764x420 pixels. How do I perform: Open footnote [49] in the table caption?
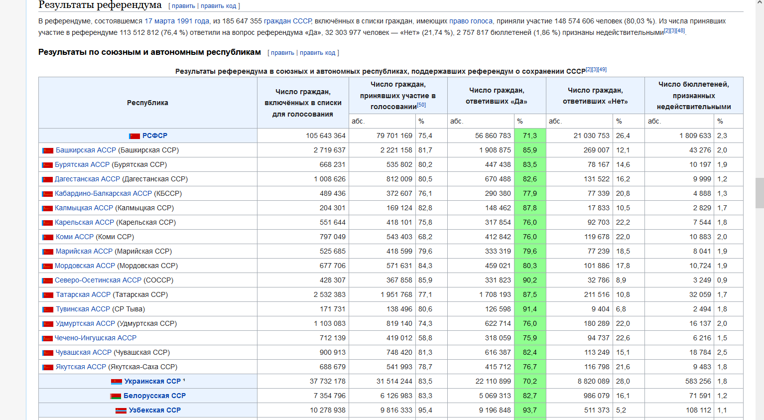(x=602, y=70)
